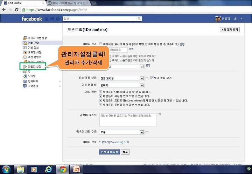
Task: Open friend requests icon beside facebook logo
Action: (x=47, y=19)
